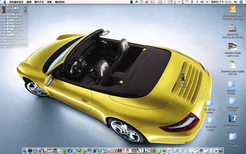Screen dimensions: 246x154
Task: Open the Apple menu
Action: click(x=5, y=2)
